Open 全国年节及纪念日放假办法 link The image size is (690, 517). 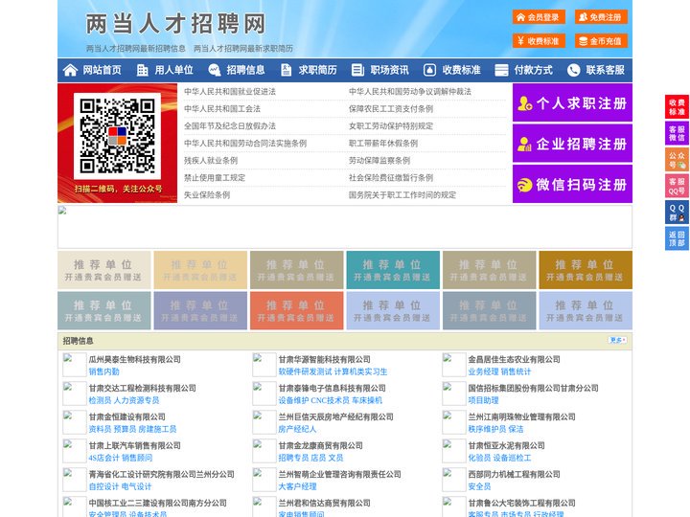(x=230, y=125)
